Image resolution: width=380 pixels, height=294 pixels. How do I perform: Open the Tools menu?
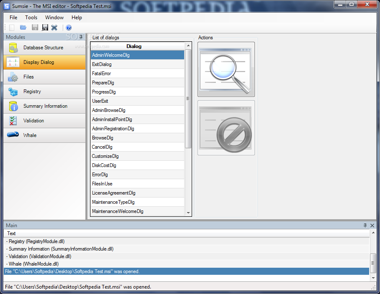pos(31,18)
